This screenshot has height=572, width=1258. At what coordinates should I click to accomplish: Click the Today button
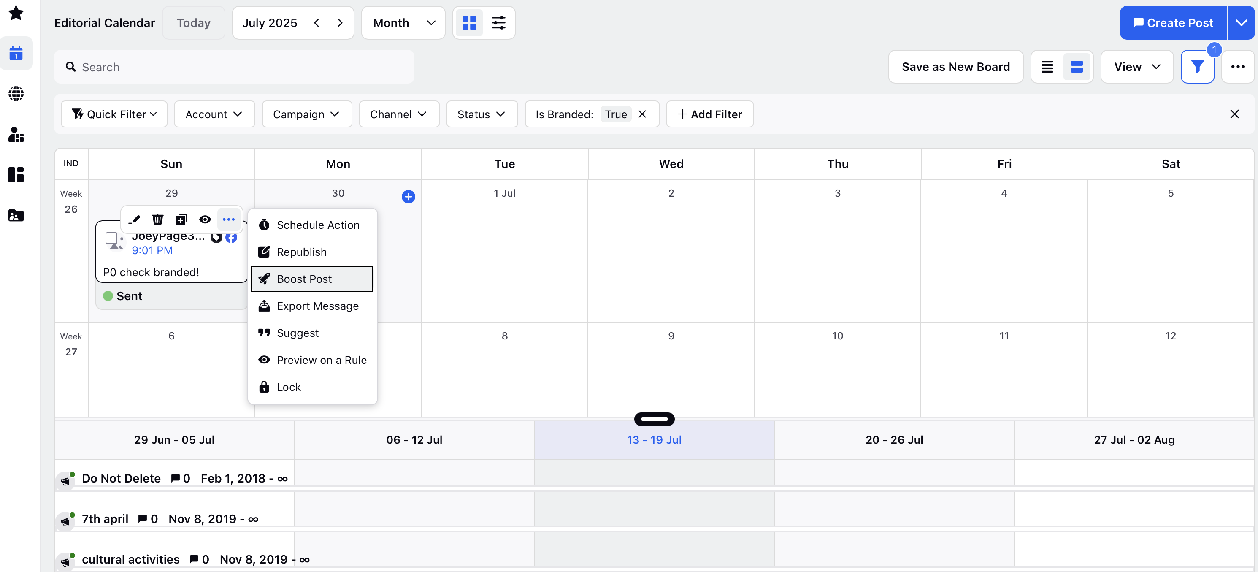[x=193, y=23]
